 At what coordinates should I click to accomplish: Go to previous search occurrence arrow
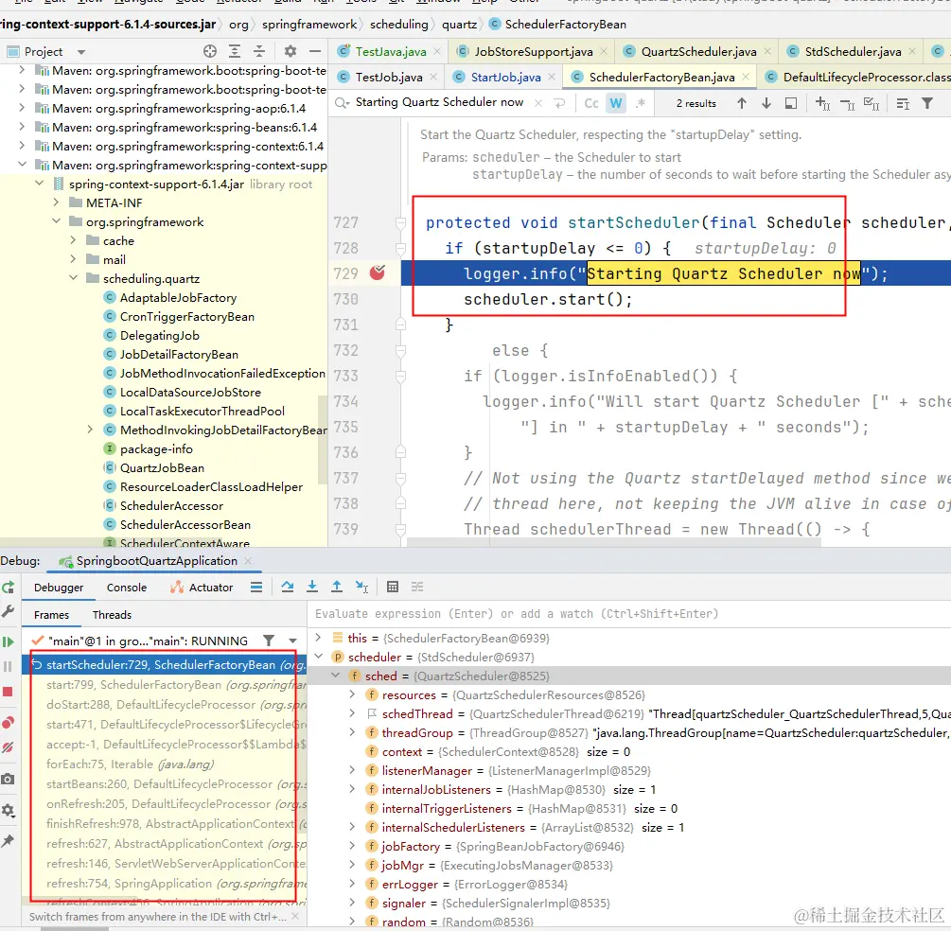pos(742,103)
